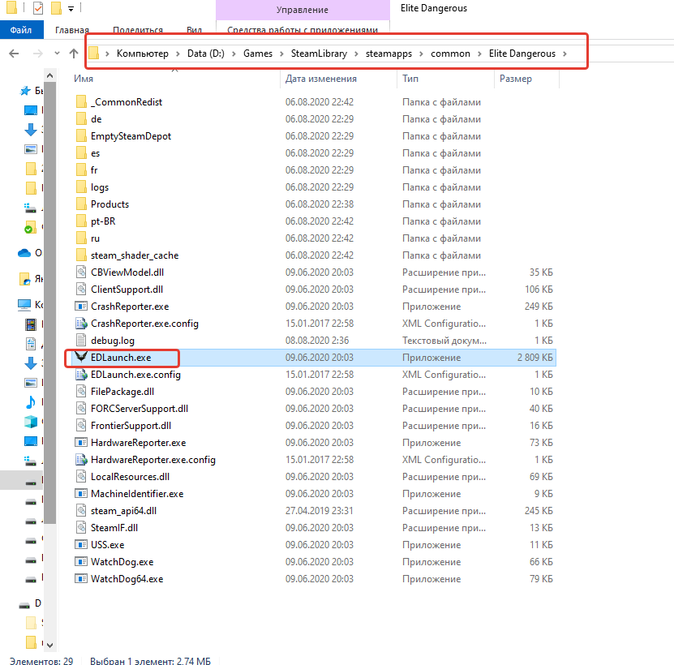Select the FORCServerSupport.dll file name

(x=140, y=409)
